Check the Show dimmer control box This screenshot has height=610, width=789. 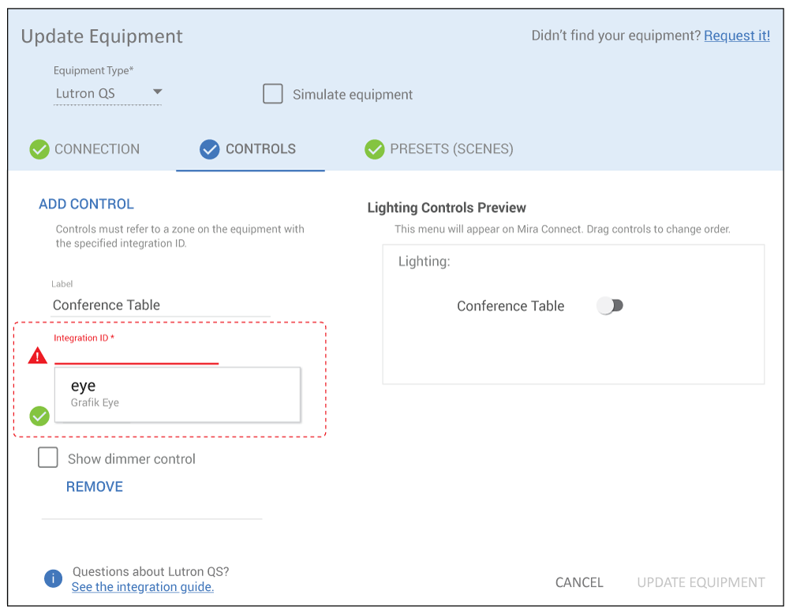(48, 458)
